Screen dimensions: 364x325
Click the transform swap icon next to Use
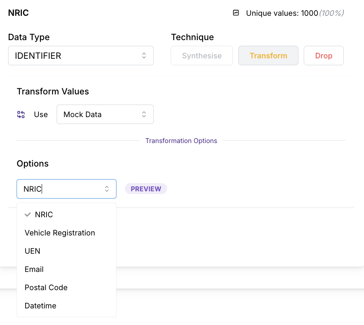pyautogui.click(x=21, y=114)
